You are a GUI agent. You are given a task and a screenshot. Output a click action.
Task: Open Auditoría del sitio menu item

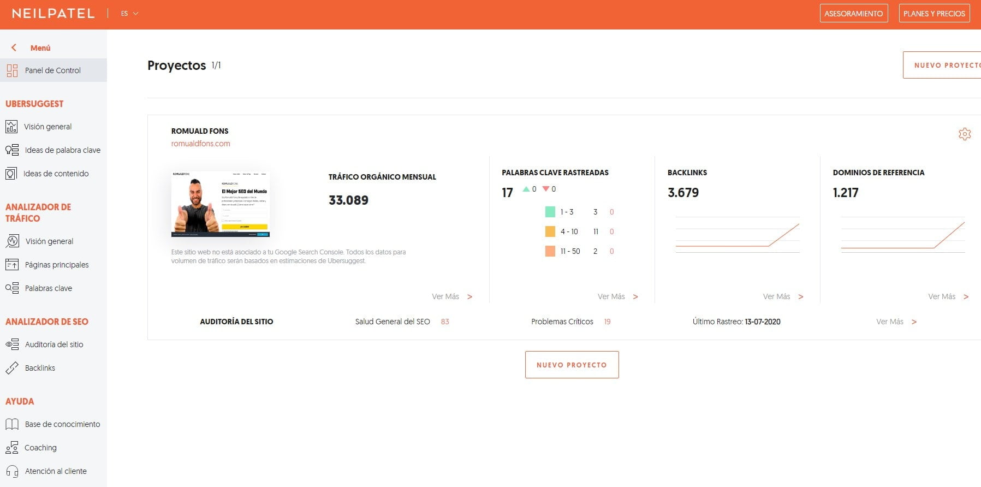[53, 345]
